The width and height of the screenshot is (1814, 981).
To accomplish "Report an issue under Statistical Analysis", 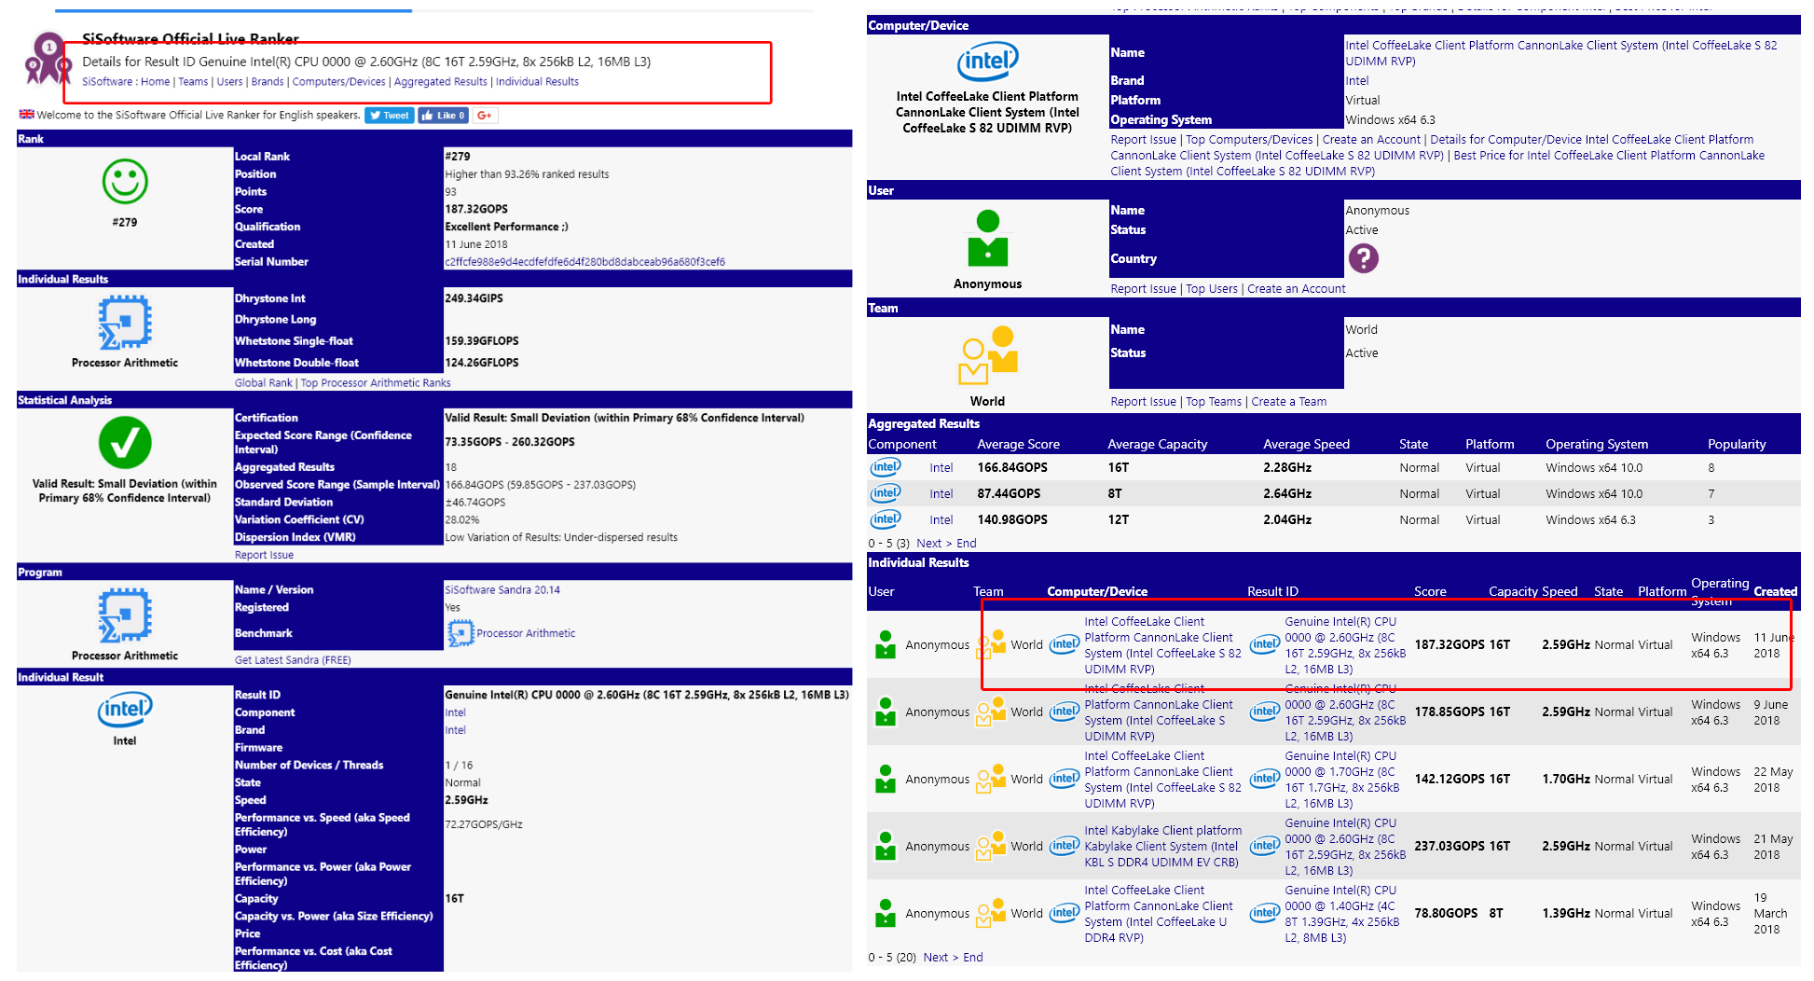I will click(264, 555).
